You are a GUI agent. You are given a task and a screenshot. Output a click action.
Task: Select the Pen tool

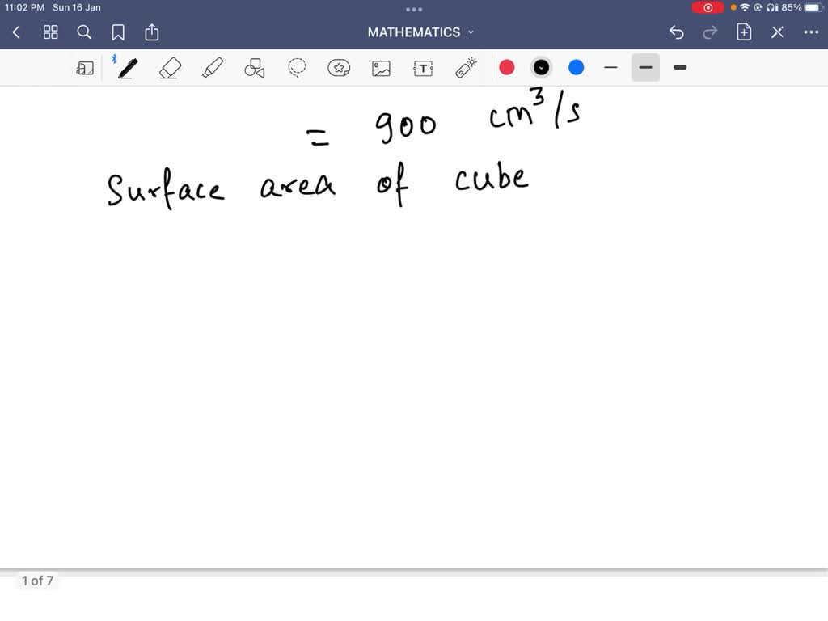click(x=127, y=68)
